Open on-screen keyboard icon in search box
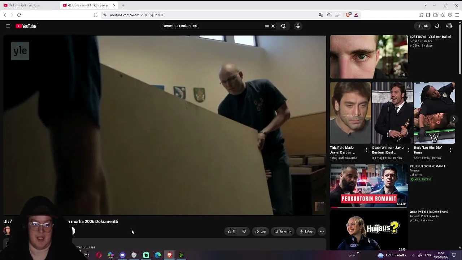462x260 pixels. tap(267, 26)
